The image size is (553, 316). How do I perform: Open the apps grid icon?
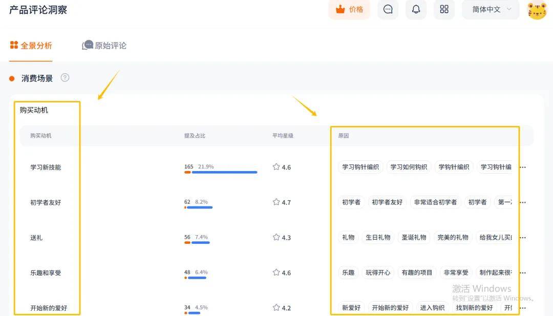pyautogui.click(x=444, y=10)
